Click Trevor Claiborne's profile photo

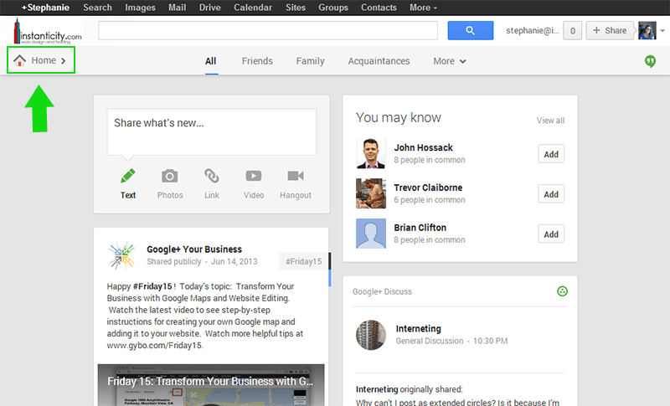(371, 193)
